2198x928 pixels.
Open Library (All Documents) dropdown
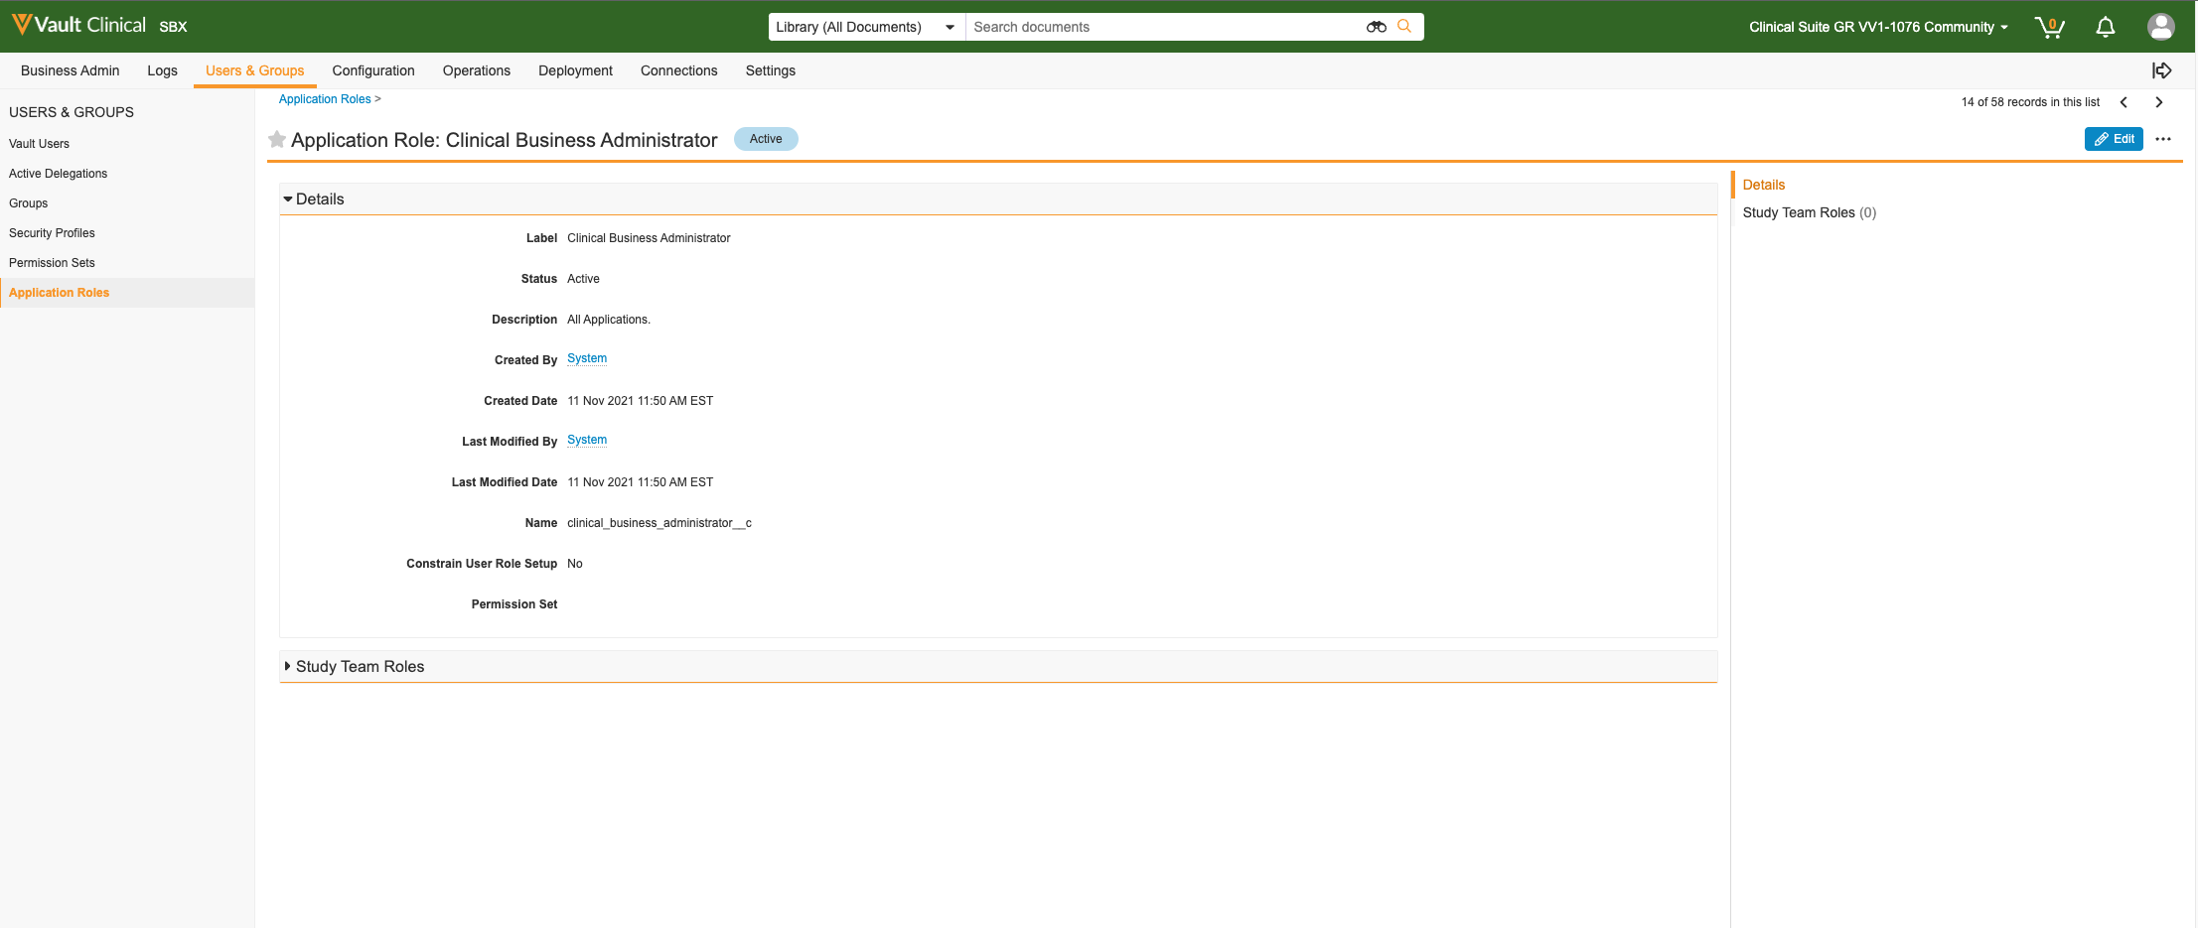pos(866,27)
